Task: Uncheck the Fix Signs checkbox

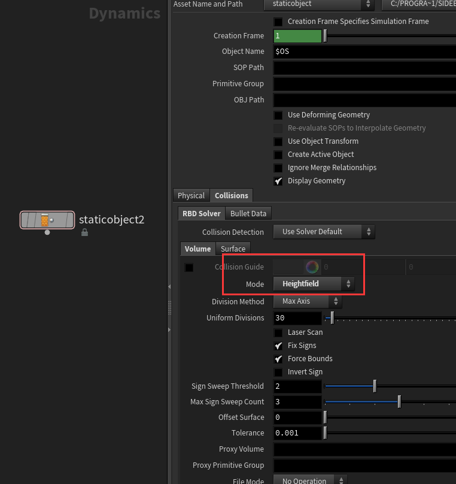Action: point(278,346)
